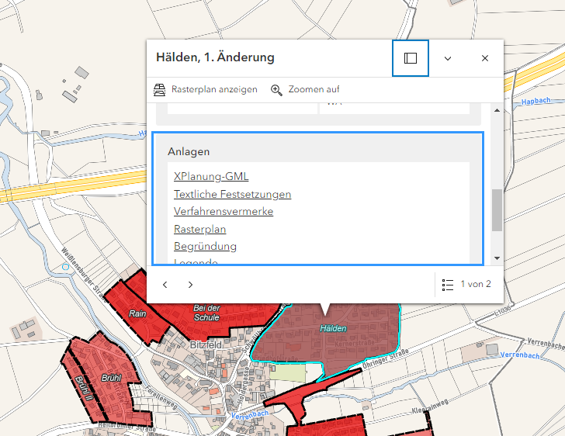
Task: Click the popup's vertical scrollbar thumb
Action: 497,209
